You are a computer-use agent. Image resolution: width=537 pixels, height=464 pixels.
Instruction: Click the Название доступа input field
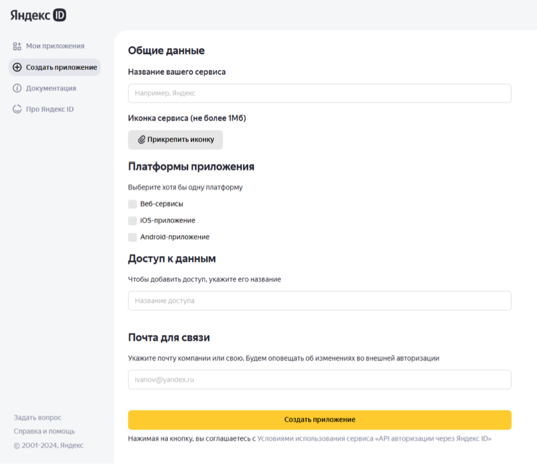click(320, 301)
